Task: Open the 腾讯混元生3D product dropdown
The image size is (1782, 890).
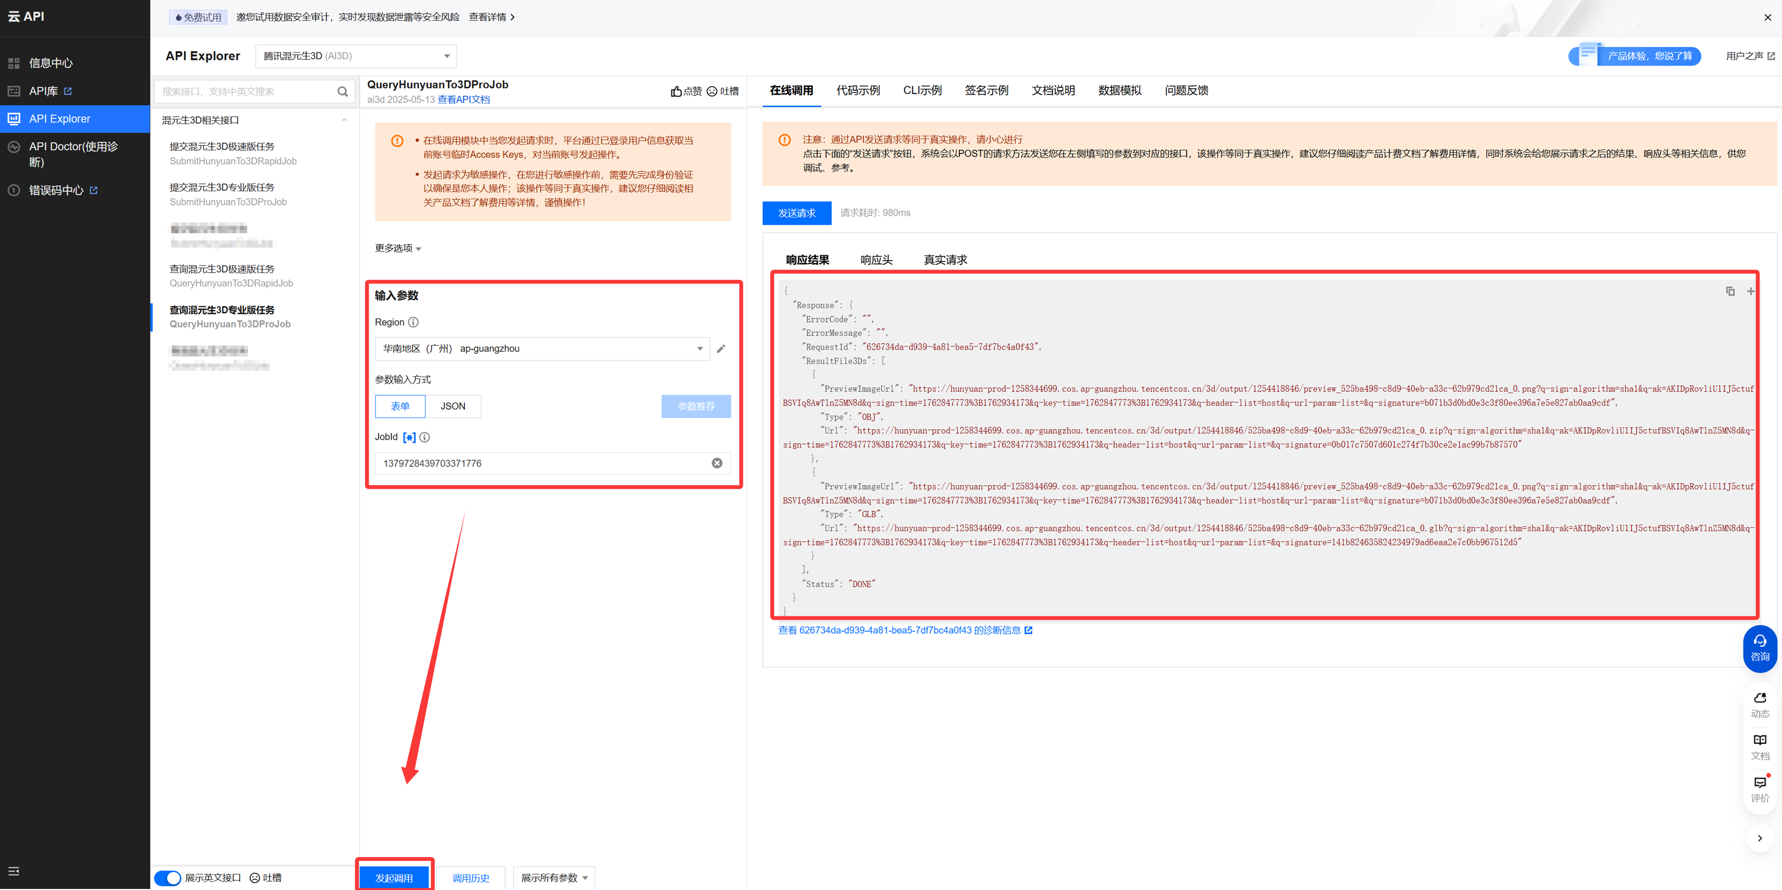Action: [355, 56]
